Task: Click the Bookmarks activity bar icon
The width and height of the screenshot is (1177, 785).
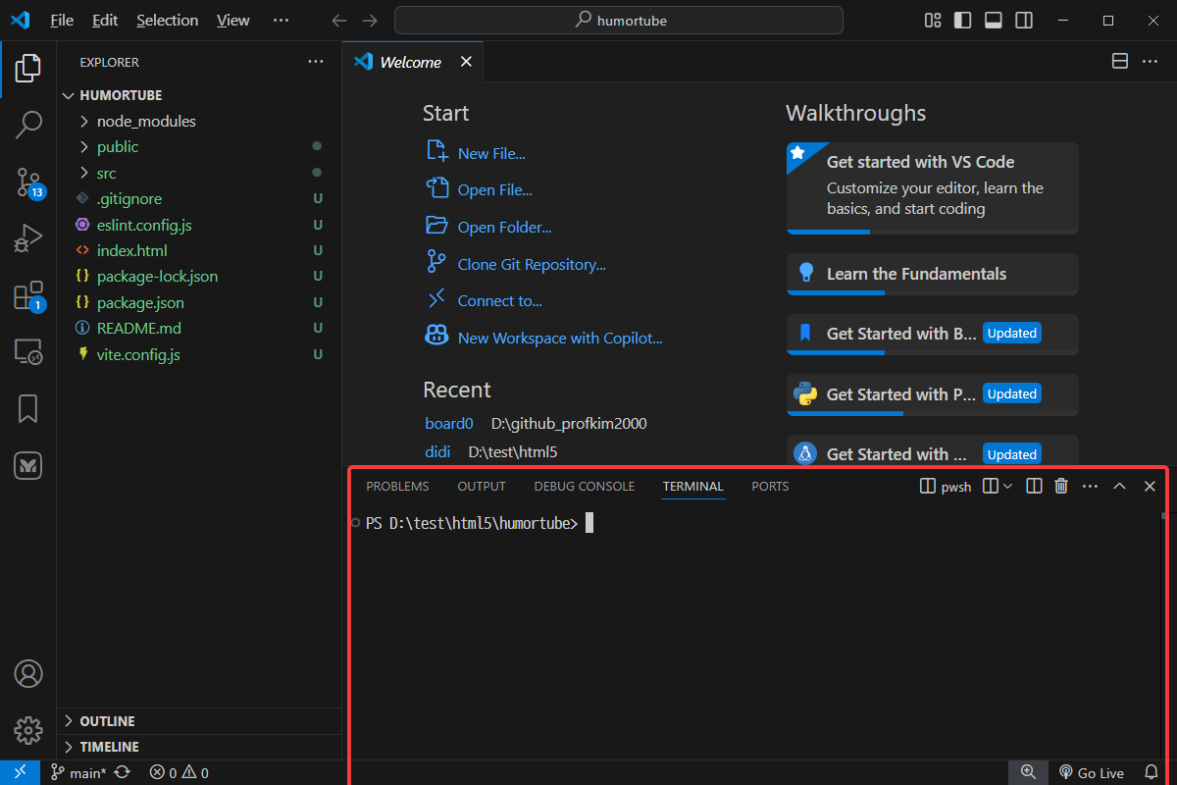Action: 28,409
